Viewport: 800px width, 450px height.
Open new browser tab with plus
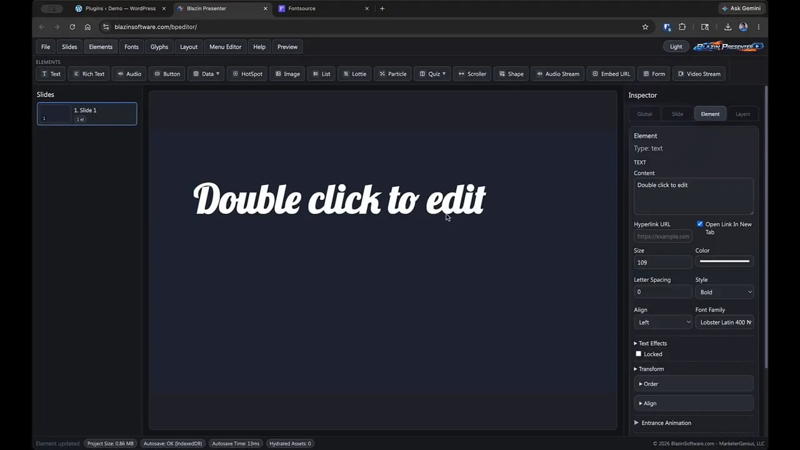click(x=382, y=9)
